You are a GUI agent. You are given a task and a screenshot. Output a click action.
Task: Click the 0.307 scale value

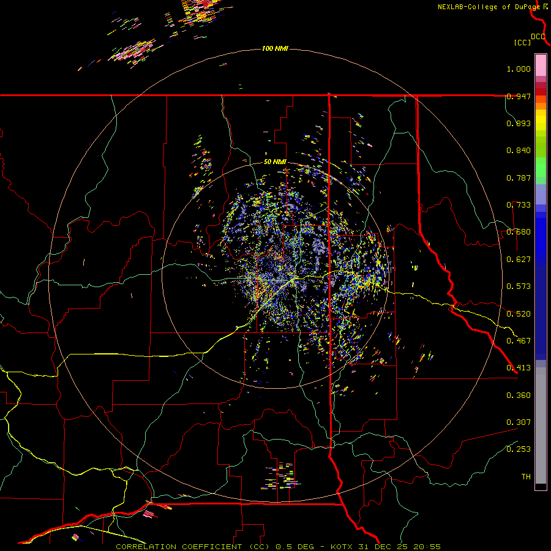point(519,422)
